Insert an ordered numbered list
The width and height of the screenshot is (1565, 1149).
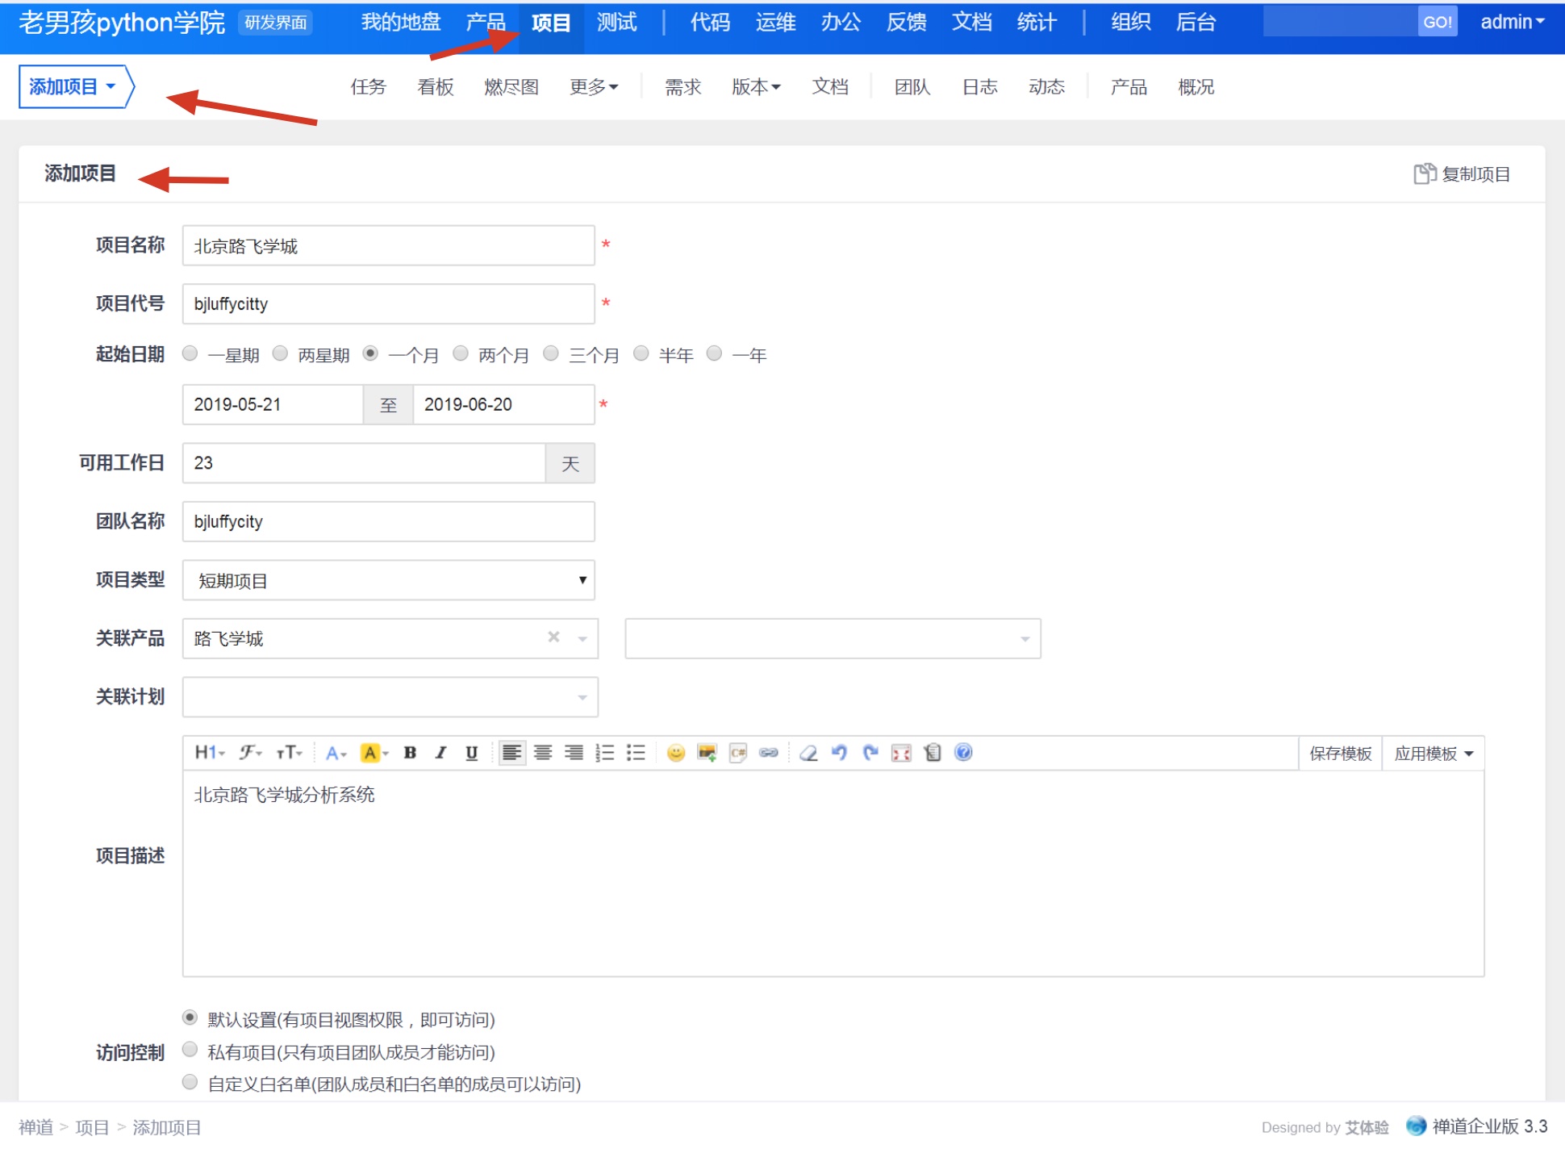(x=605, y=753)
